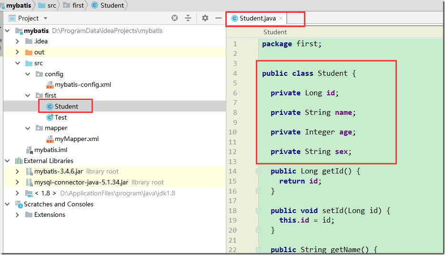
Task: Collapse External Libraries node
Action: click(7, 161)
